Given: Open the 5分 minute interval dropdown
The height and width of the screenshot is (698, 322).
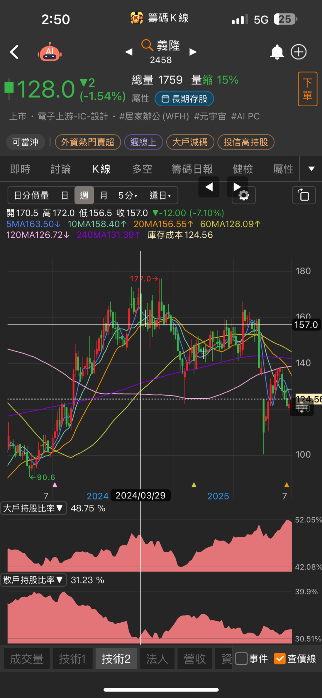Looking at the screenshot, I should pos(128,195).
